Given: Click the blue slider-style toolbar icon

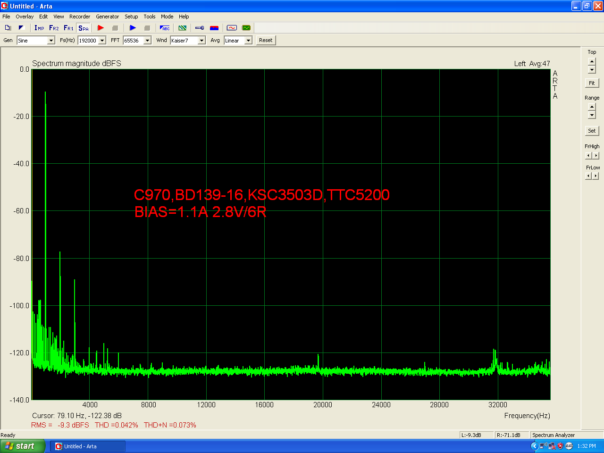Looking at the screenshot, I should click(x=200, y=28).
